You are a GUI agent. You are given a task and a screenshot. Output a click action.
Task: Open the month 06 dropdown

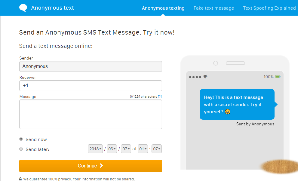coord(112,149)
